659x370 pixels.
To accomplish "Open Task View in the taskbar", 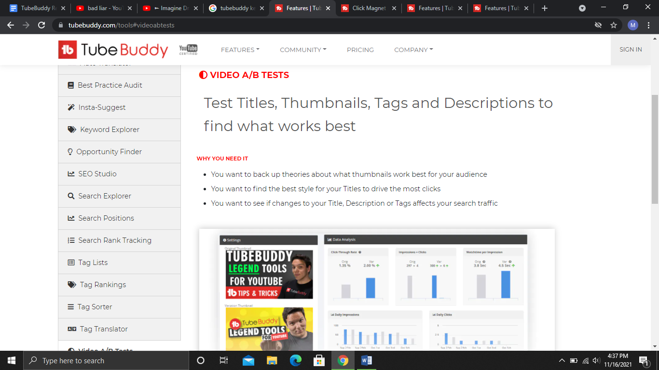I will (224, 360).
